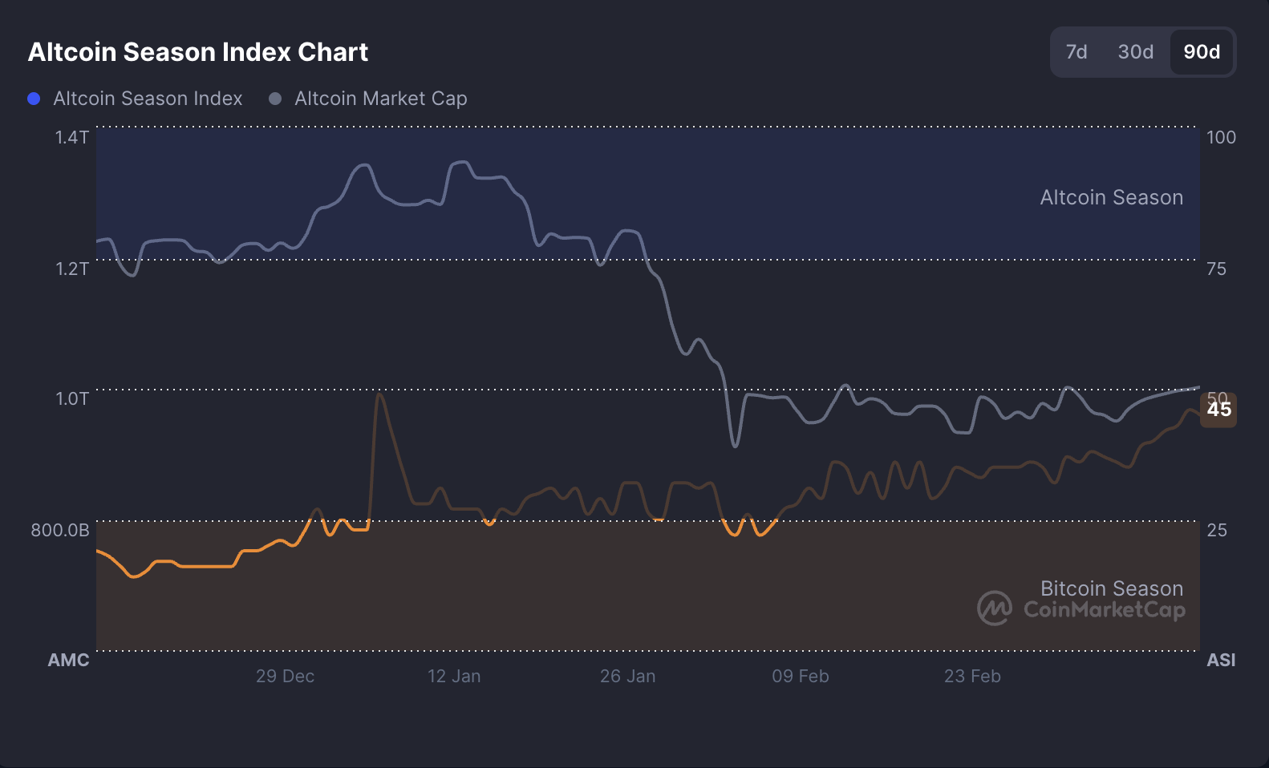This screenshot has width=1269, height=768.
Task: Select the 90d timeframe option
Action: (1201, 51)
